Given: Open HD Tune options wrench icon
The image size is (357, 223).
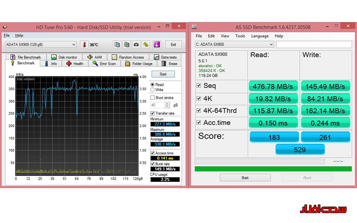Looking at the screenshot, I should tap(146, 45).
